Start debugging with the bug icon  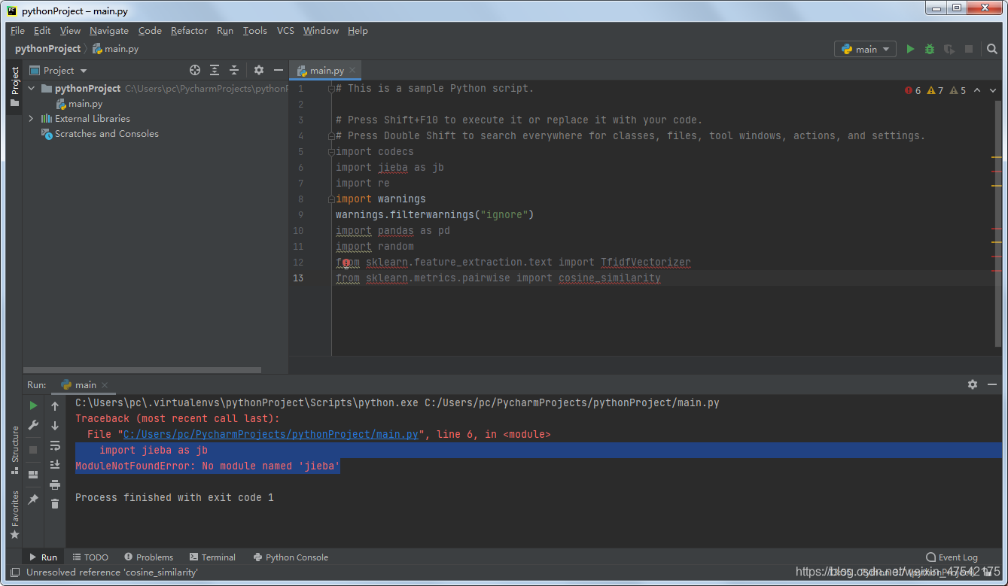[930, 49]
